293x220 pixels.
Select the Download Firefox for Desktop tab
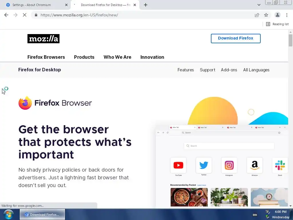(106, 5)
